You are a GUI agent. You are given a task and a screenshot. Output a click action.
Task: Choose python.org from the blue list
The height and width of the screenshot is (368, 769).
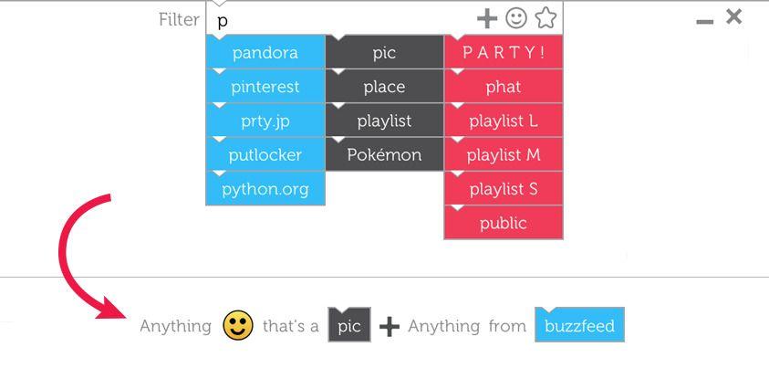click(x=265, y=188)
